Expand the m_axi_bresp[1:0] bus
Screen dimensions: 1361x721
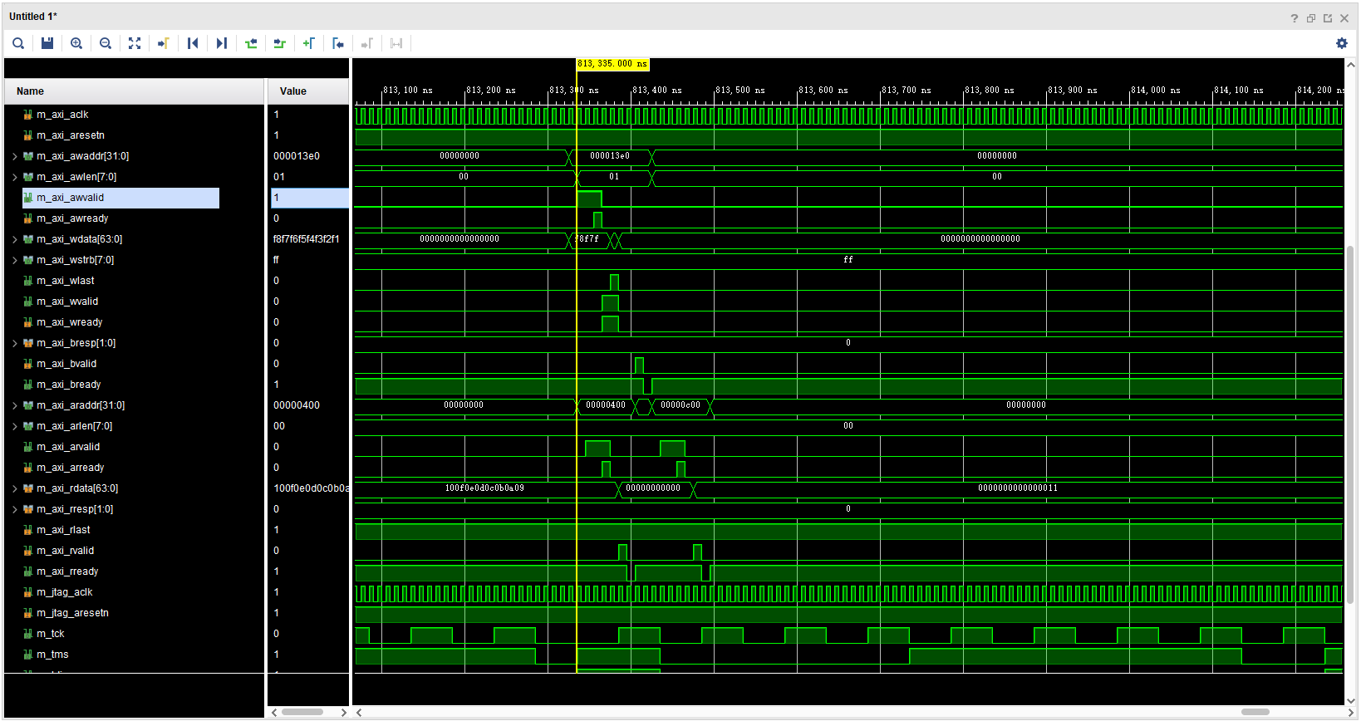coord(14,343)
